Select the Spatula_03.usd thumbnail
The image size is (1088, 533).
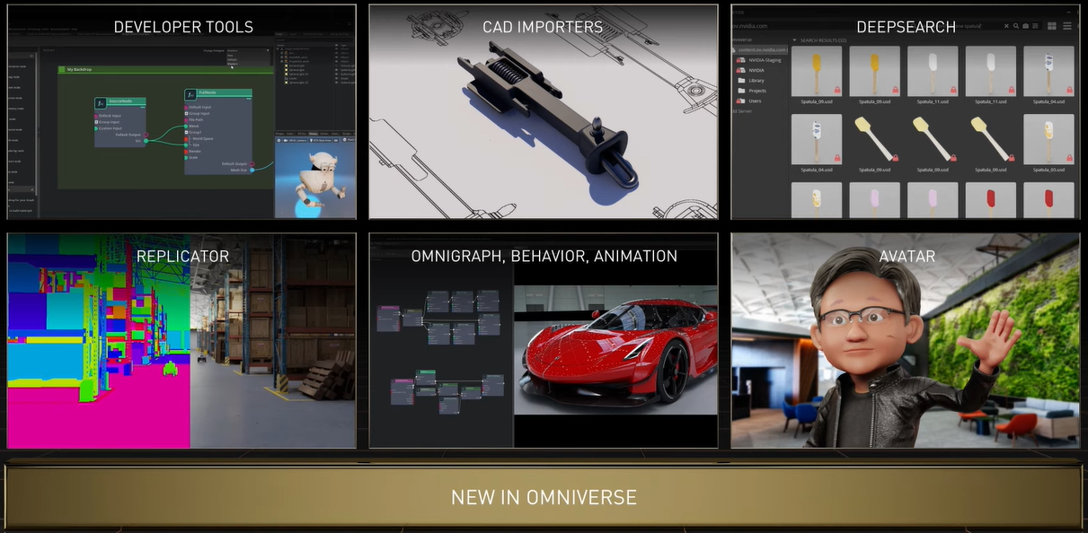coord(1048,139)
